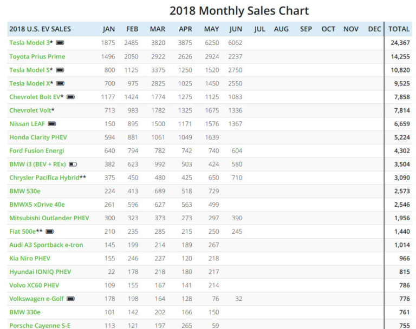Open the BMW i3 (BEV + REx) link
The width and height of the screenshot is (416, 329).
click(x=38, y=164)
